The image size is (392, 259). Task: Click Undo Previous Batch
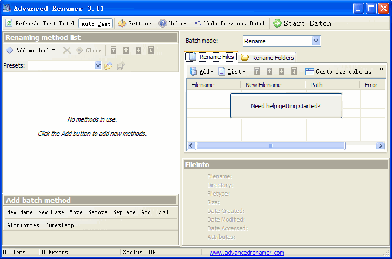[230, 23]
